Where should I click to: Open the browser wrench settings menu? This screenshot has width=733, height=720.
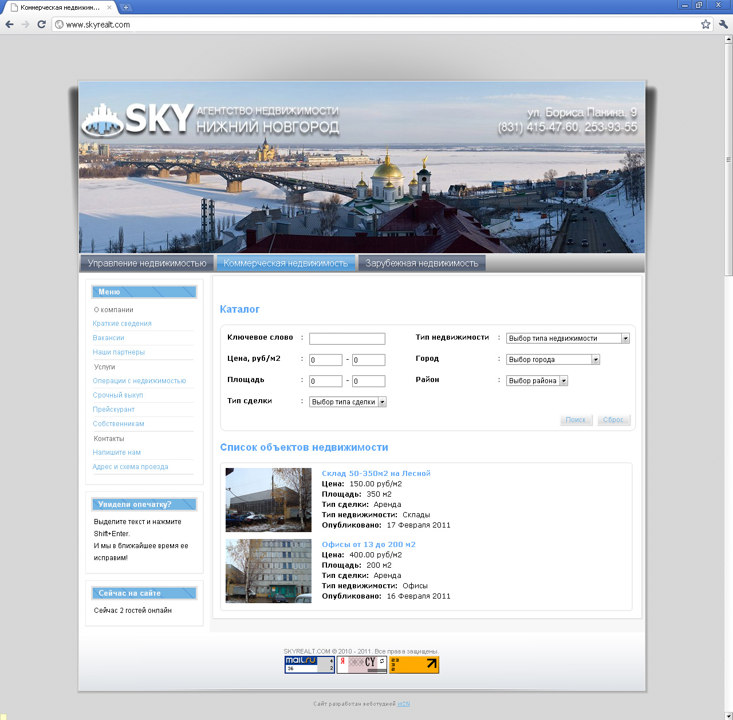click(723, 24)
